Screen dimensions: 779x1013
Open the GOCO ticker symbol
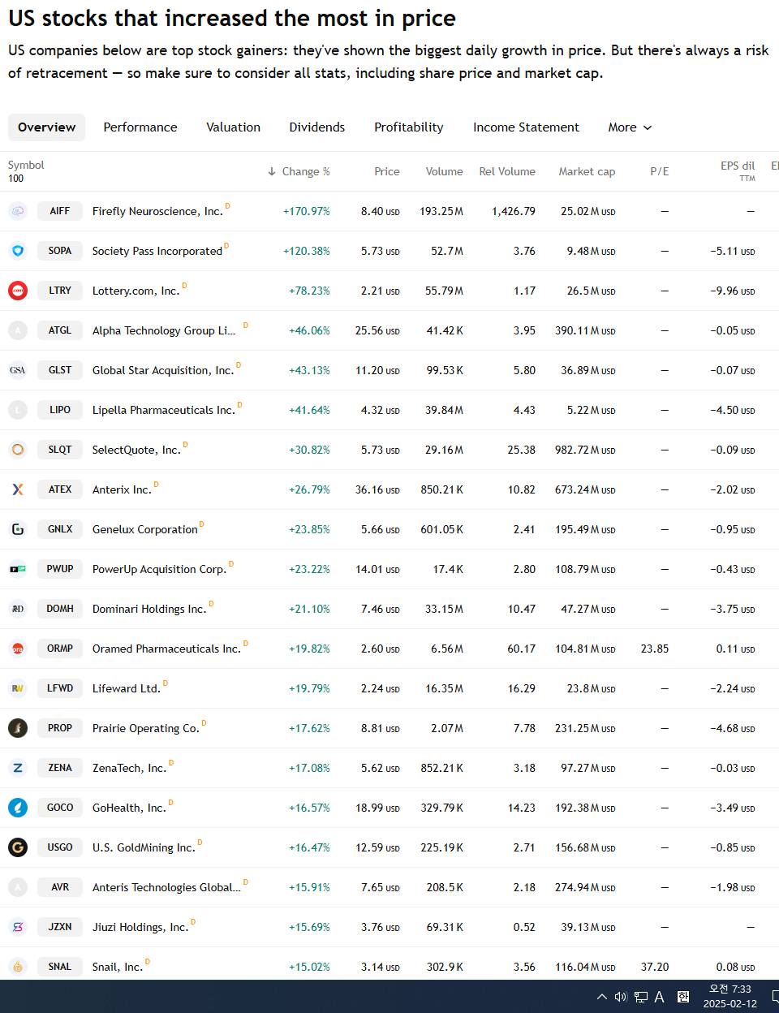click(x=60, y=808)
